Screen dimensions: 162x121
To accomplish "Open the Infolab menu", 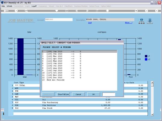I will coord(9,6).
